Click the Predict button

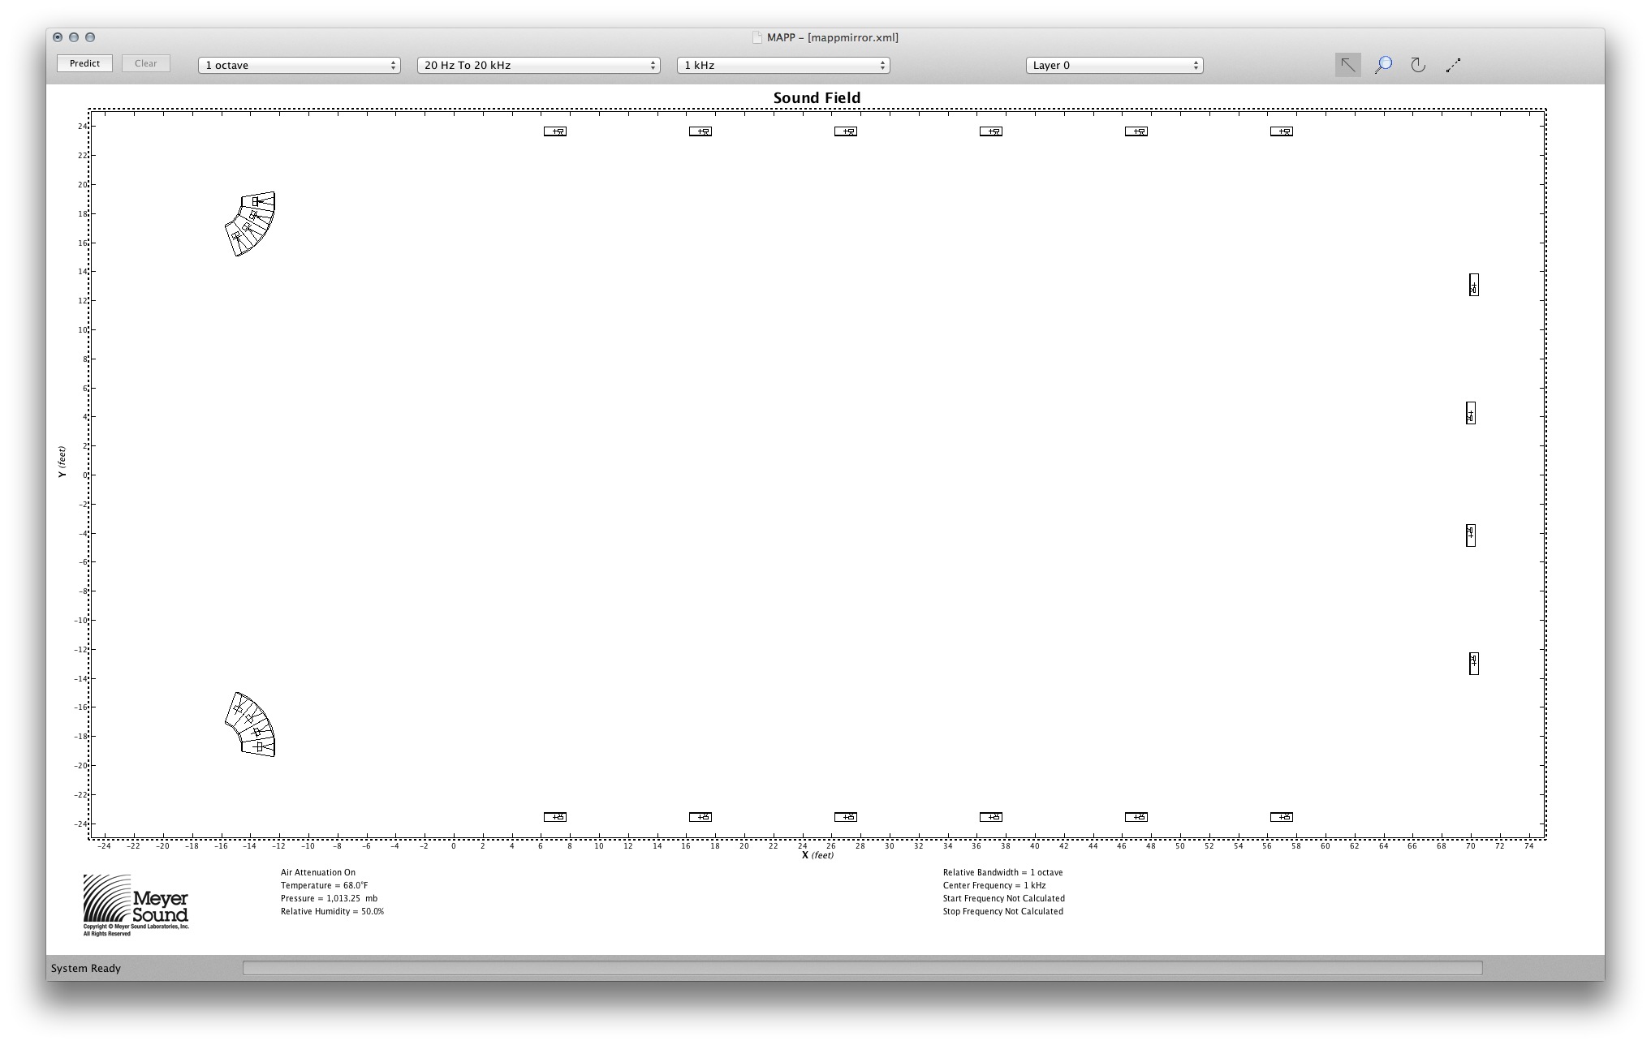[x=84, y=63]
